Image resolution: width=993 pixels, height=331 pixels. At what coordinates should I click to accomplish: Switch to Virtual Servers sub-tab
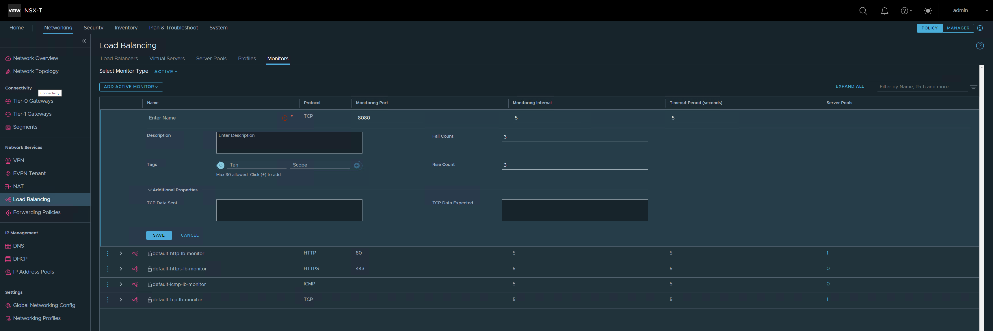point(167,59)
